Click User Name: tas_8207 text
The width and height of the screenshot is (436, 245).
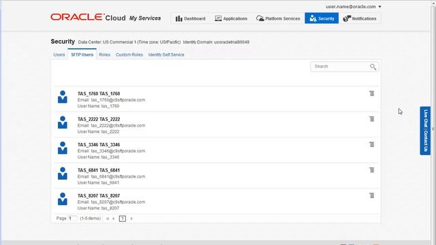(x=98, y=208)
